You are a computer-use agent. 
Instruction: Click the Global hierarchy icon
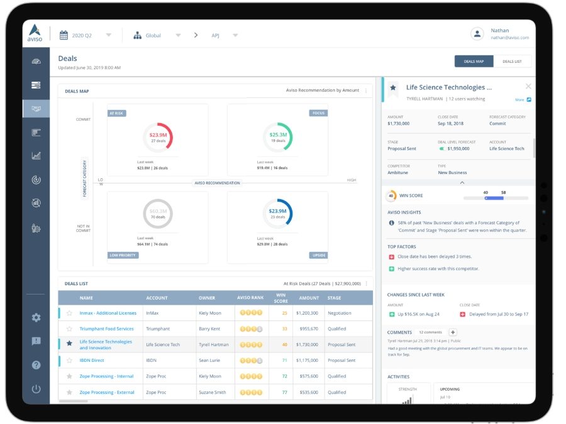138,35
